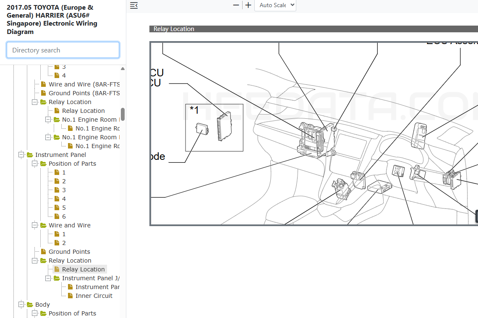Click the page icon beside Wire and Wire (8AR-FTS)

pos(44,84)
